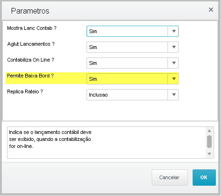Confirm parameters with the OK button
221x196 pixels.
[204, 177]
